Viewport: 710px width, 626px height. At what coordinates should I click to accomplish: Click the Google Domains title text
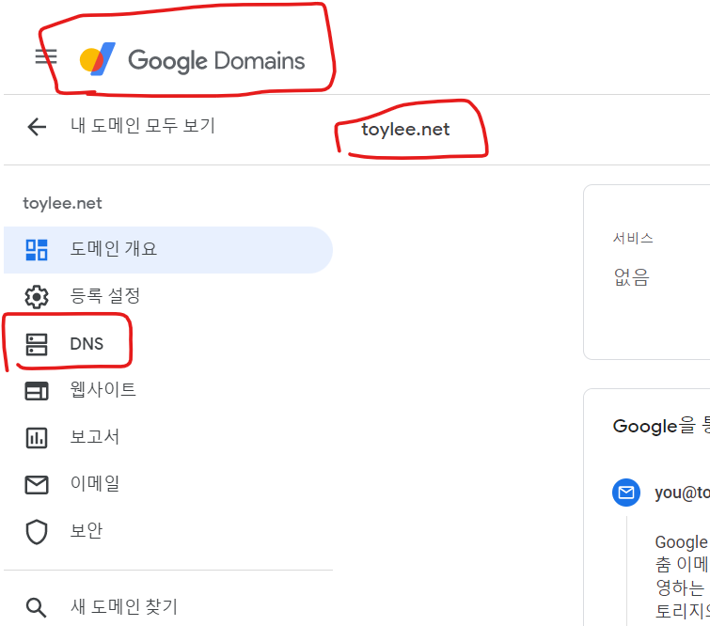(x=216, y=61)
